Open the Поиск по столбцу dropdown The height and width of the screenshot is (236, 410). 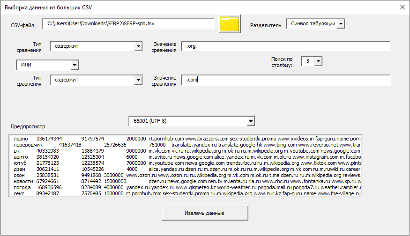(x=319, y=61)
